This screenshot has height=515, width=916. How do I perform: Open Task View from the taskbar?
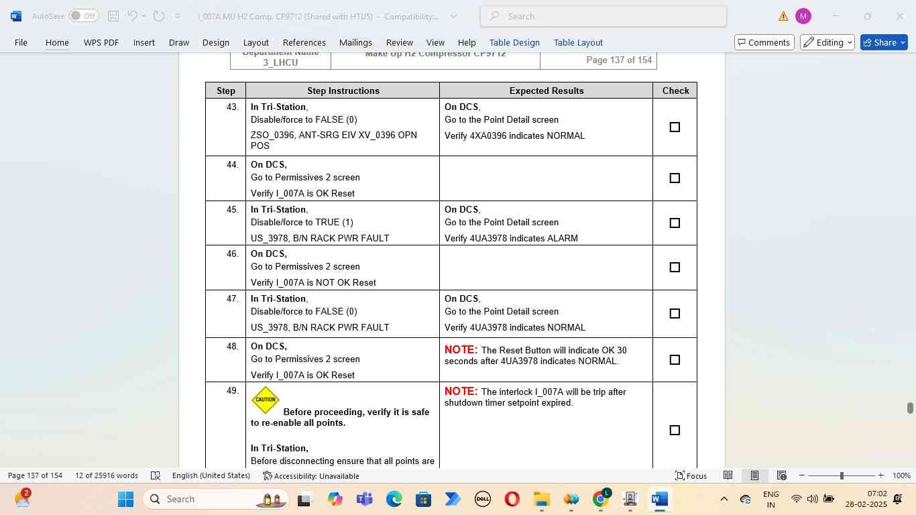(305, 499)
